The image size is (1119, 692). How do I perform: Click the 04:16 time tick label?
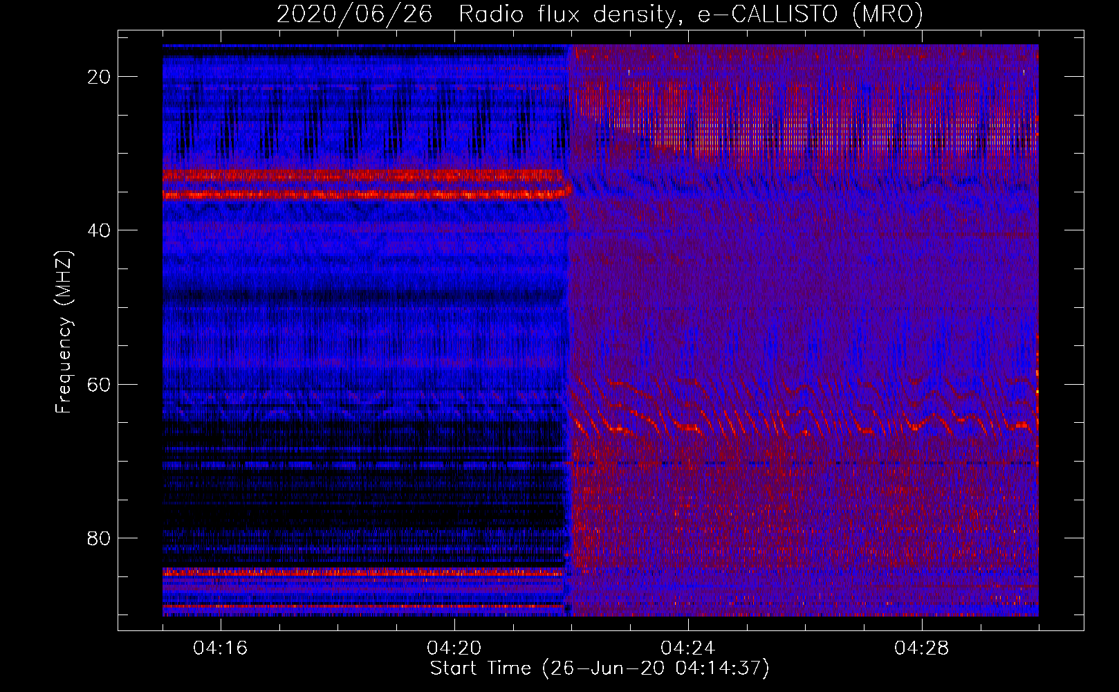point(221,648)
